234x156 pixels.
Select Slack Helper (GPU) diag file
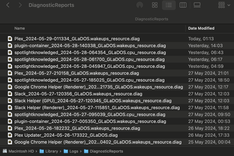click(93, 101)
